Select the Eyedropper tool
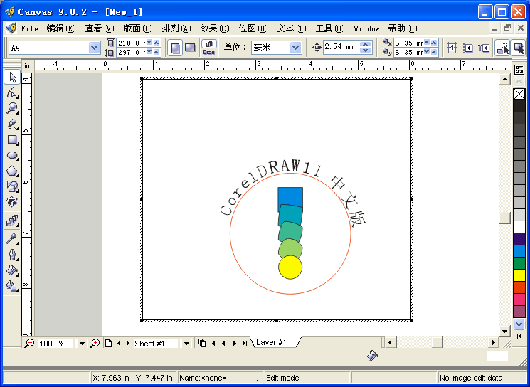This screenshot has height=387, width=530. click(12, 238)
